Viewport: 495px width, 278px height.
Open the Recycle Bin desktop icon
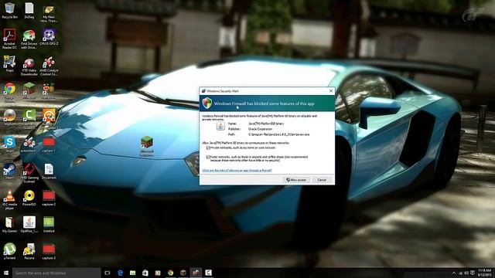[9, 10]
